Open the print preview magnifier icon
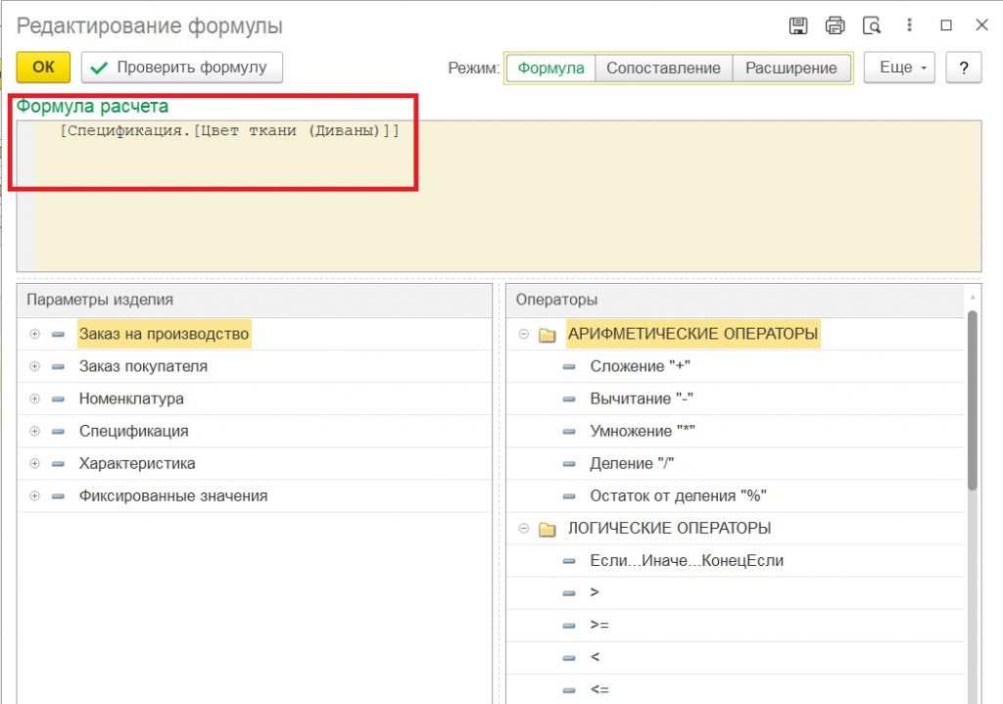 coord(871,25)
